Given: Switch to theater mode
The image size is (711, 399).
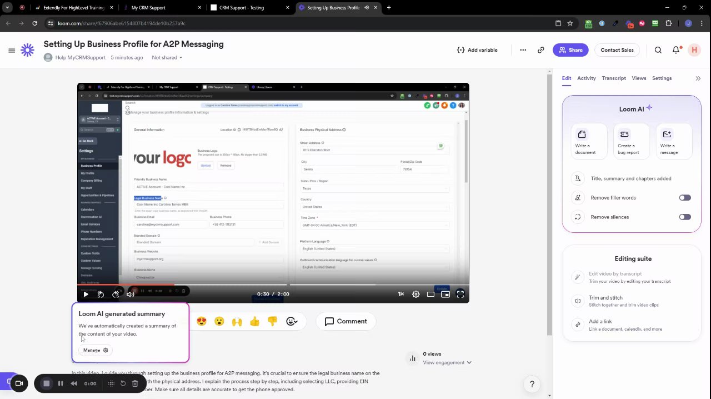Looking at the screenshot, I should 430,295.
